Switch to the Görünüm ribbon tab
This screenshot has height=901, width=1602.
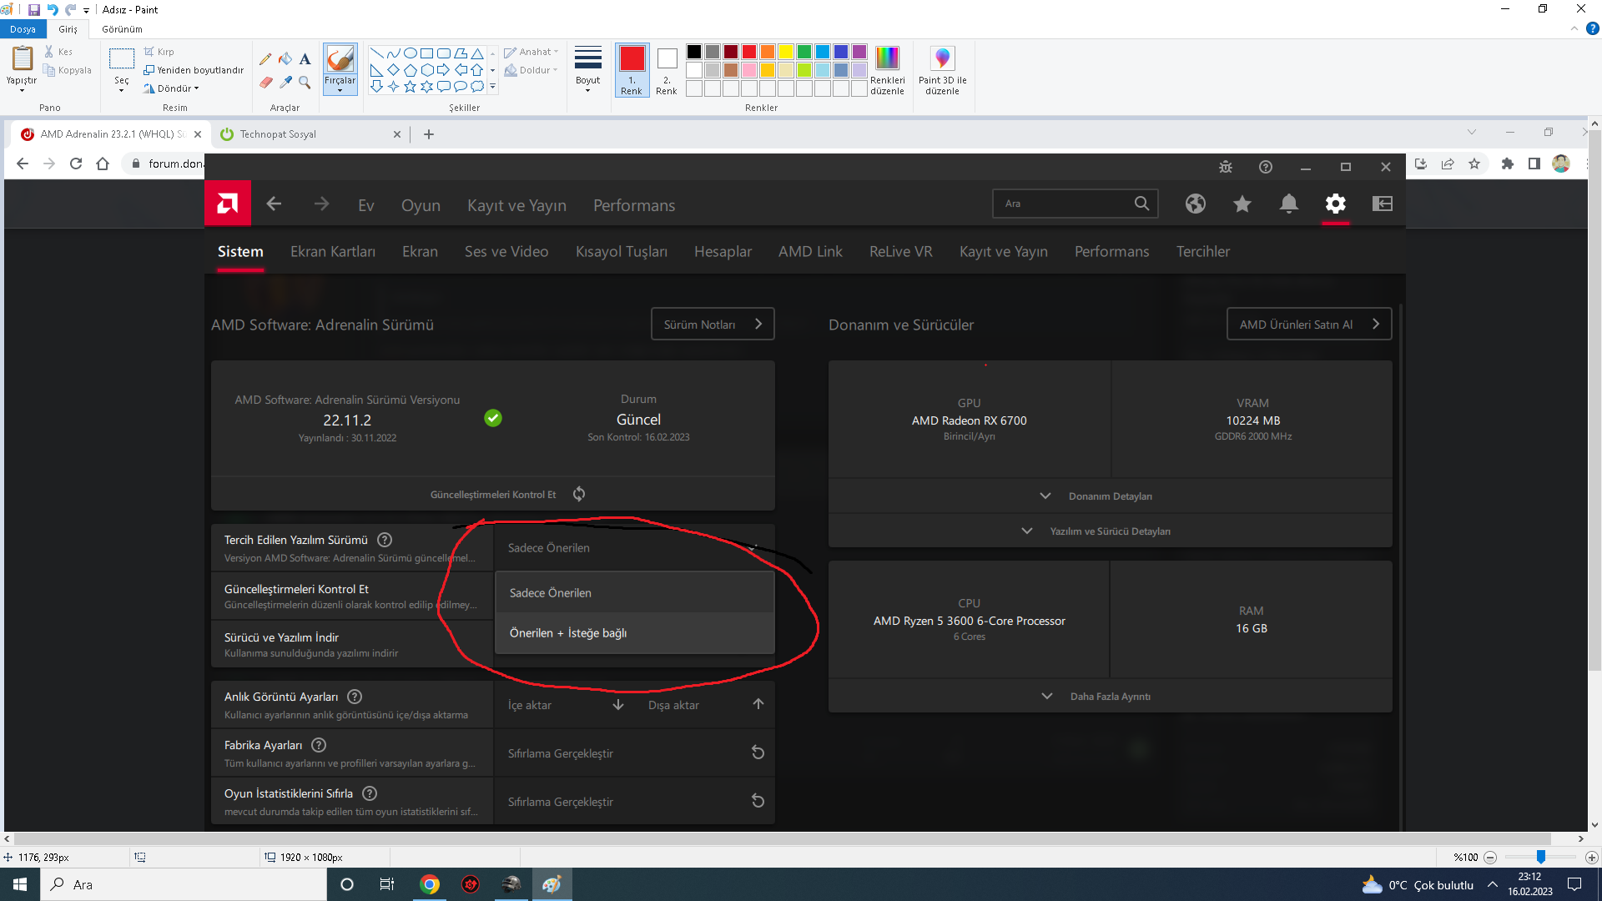point(122,29)
